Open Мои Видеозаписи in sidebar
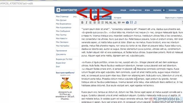 coord(63,24)
